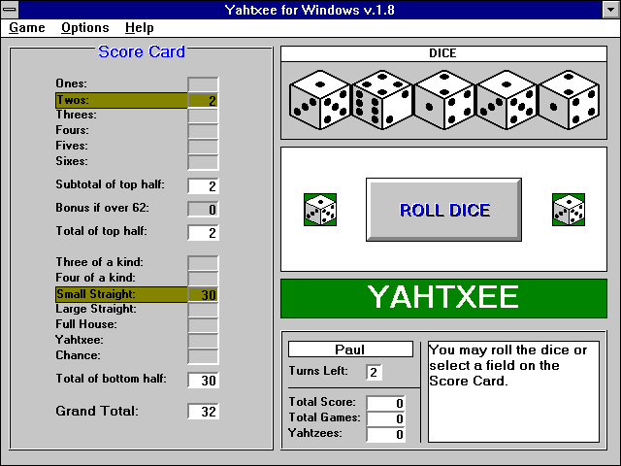The image size is (621, 466).
Task: Click the middle die of the five
Action: pyautogui.click(x=443, y=100)
